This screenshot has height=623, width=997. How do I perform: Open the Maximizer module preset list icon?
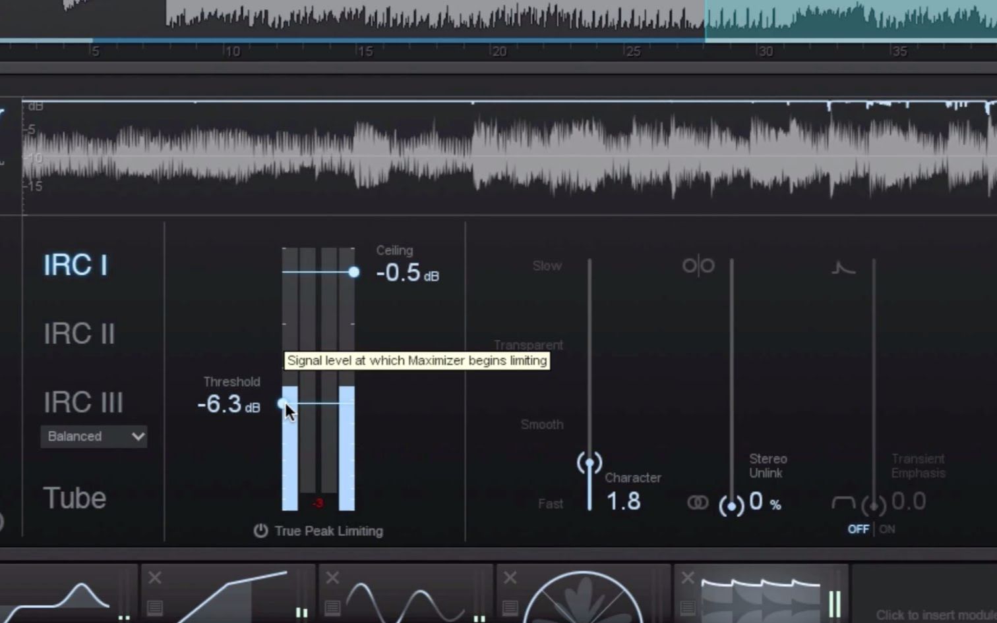(x=687, y=607)
